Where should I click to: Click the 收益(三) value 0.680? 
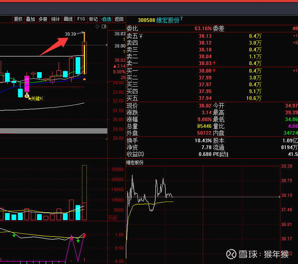tap(205, 154)
